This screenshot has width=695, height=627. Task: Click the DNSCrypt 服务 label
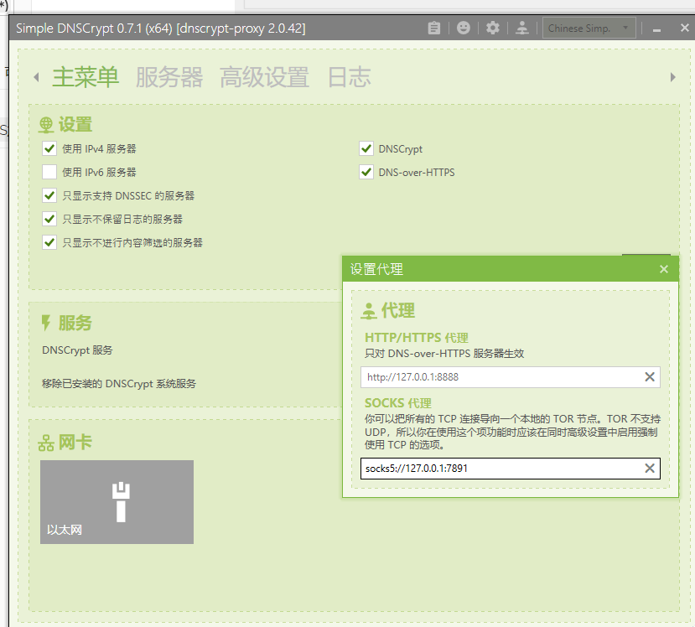tap(77, 350)
